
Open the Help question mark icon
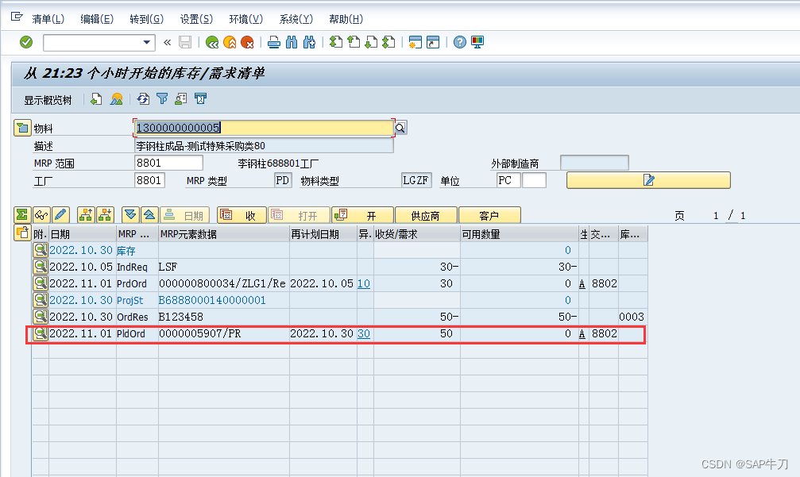(x=460, y=42)
